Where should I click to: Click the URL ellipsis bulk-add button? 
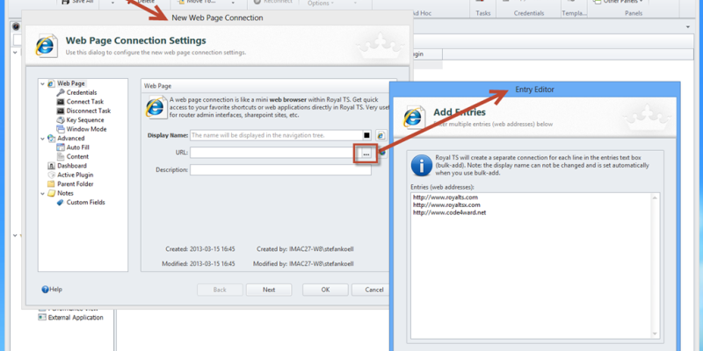pos(366,154)
